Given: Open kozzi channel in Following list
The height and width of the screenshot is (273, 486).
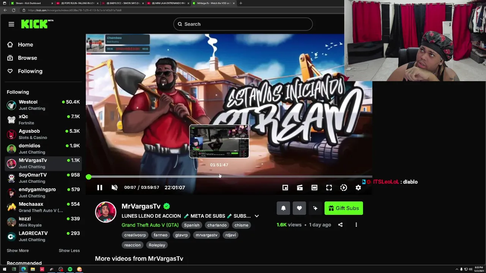Looking at the screenshot, I should pos(43,222).
